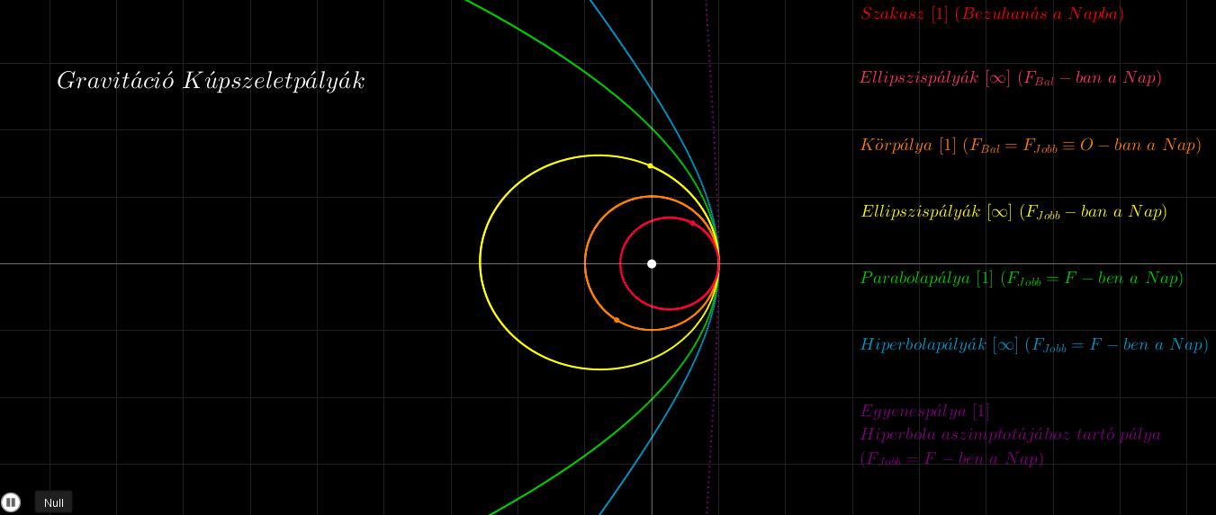This screenshot has height=515, width=1216.
Task: Click the small red planet point
Action: 692,223
